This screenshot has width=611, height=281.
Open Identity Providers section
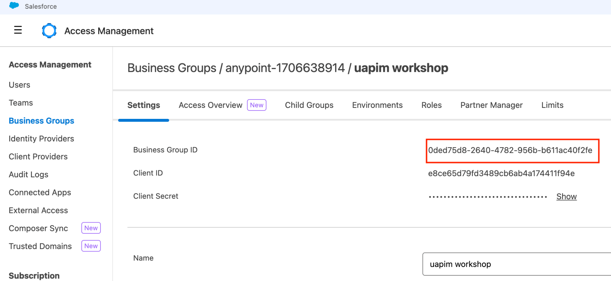[41, 139]
